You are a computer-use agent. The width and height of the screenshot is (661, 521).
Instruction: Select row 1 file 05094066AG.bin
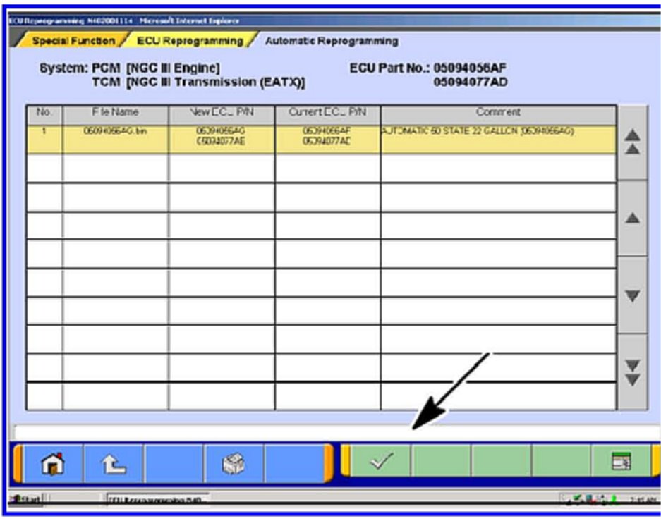115,133
